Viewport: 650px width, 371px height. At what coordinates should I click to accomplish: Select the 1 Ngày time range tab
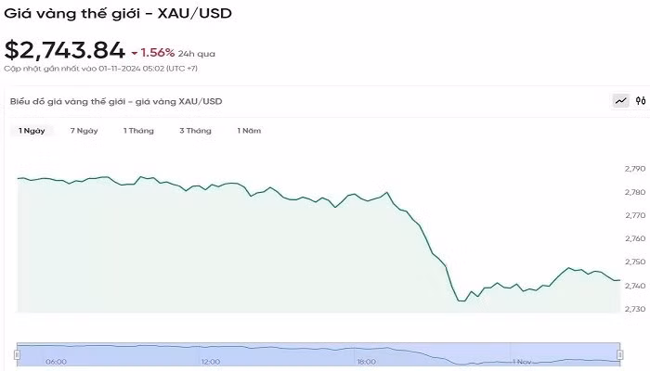point(32,131)
